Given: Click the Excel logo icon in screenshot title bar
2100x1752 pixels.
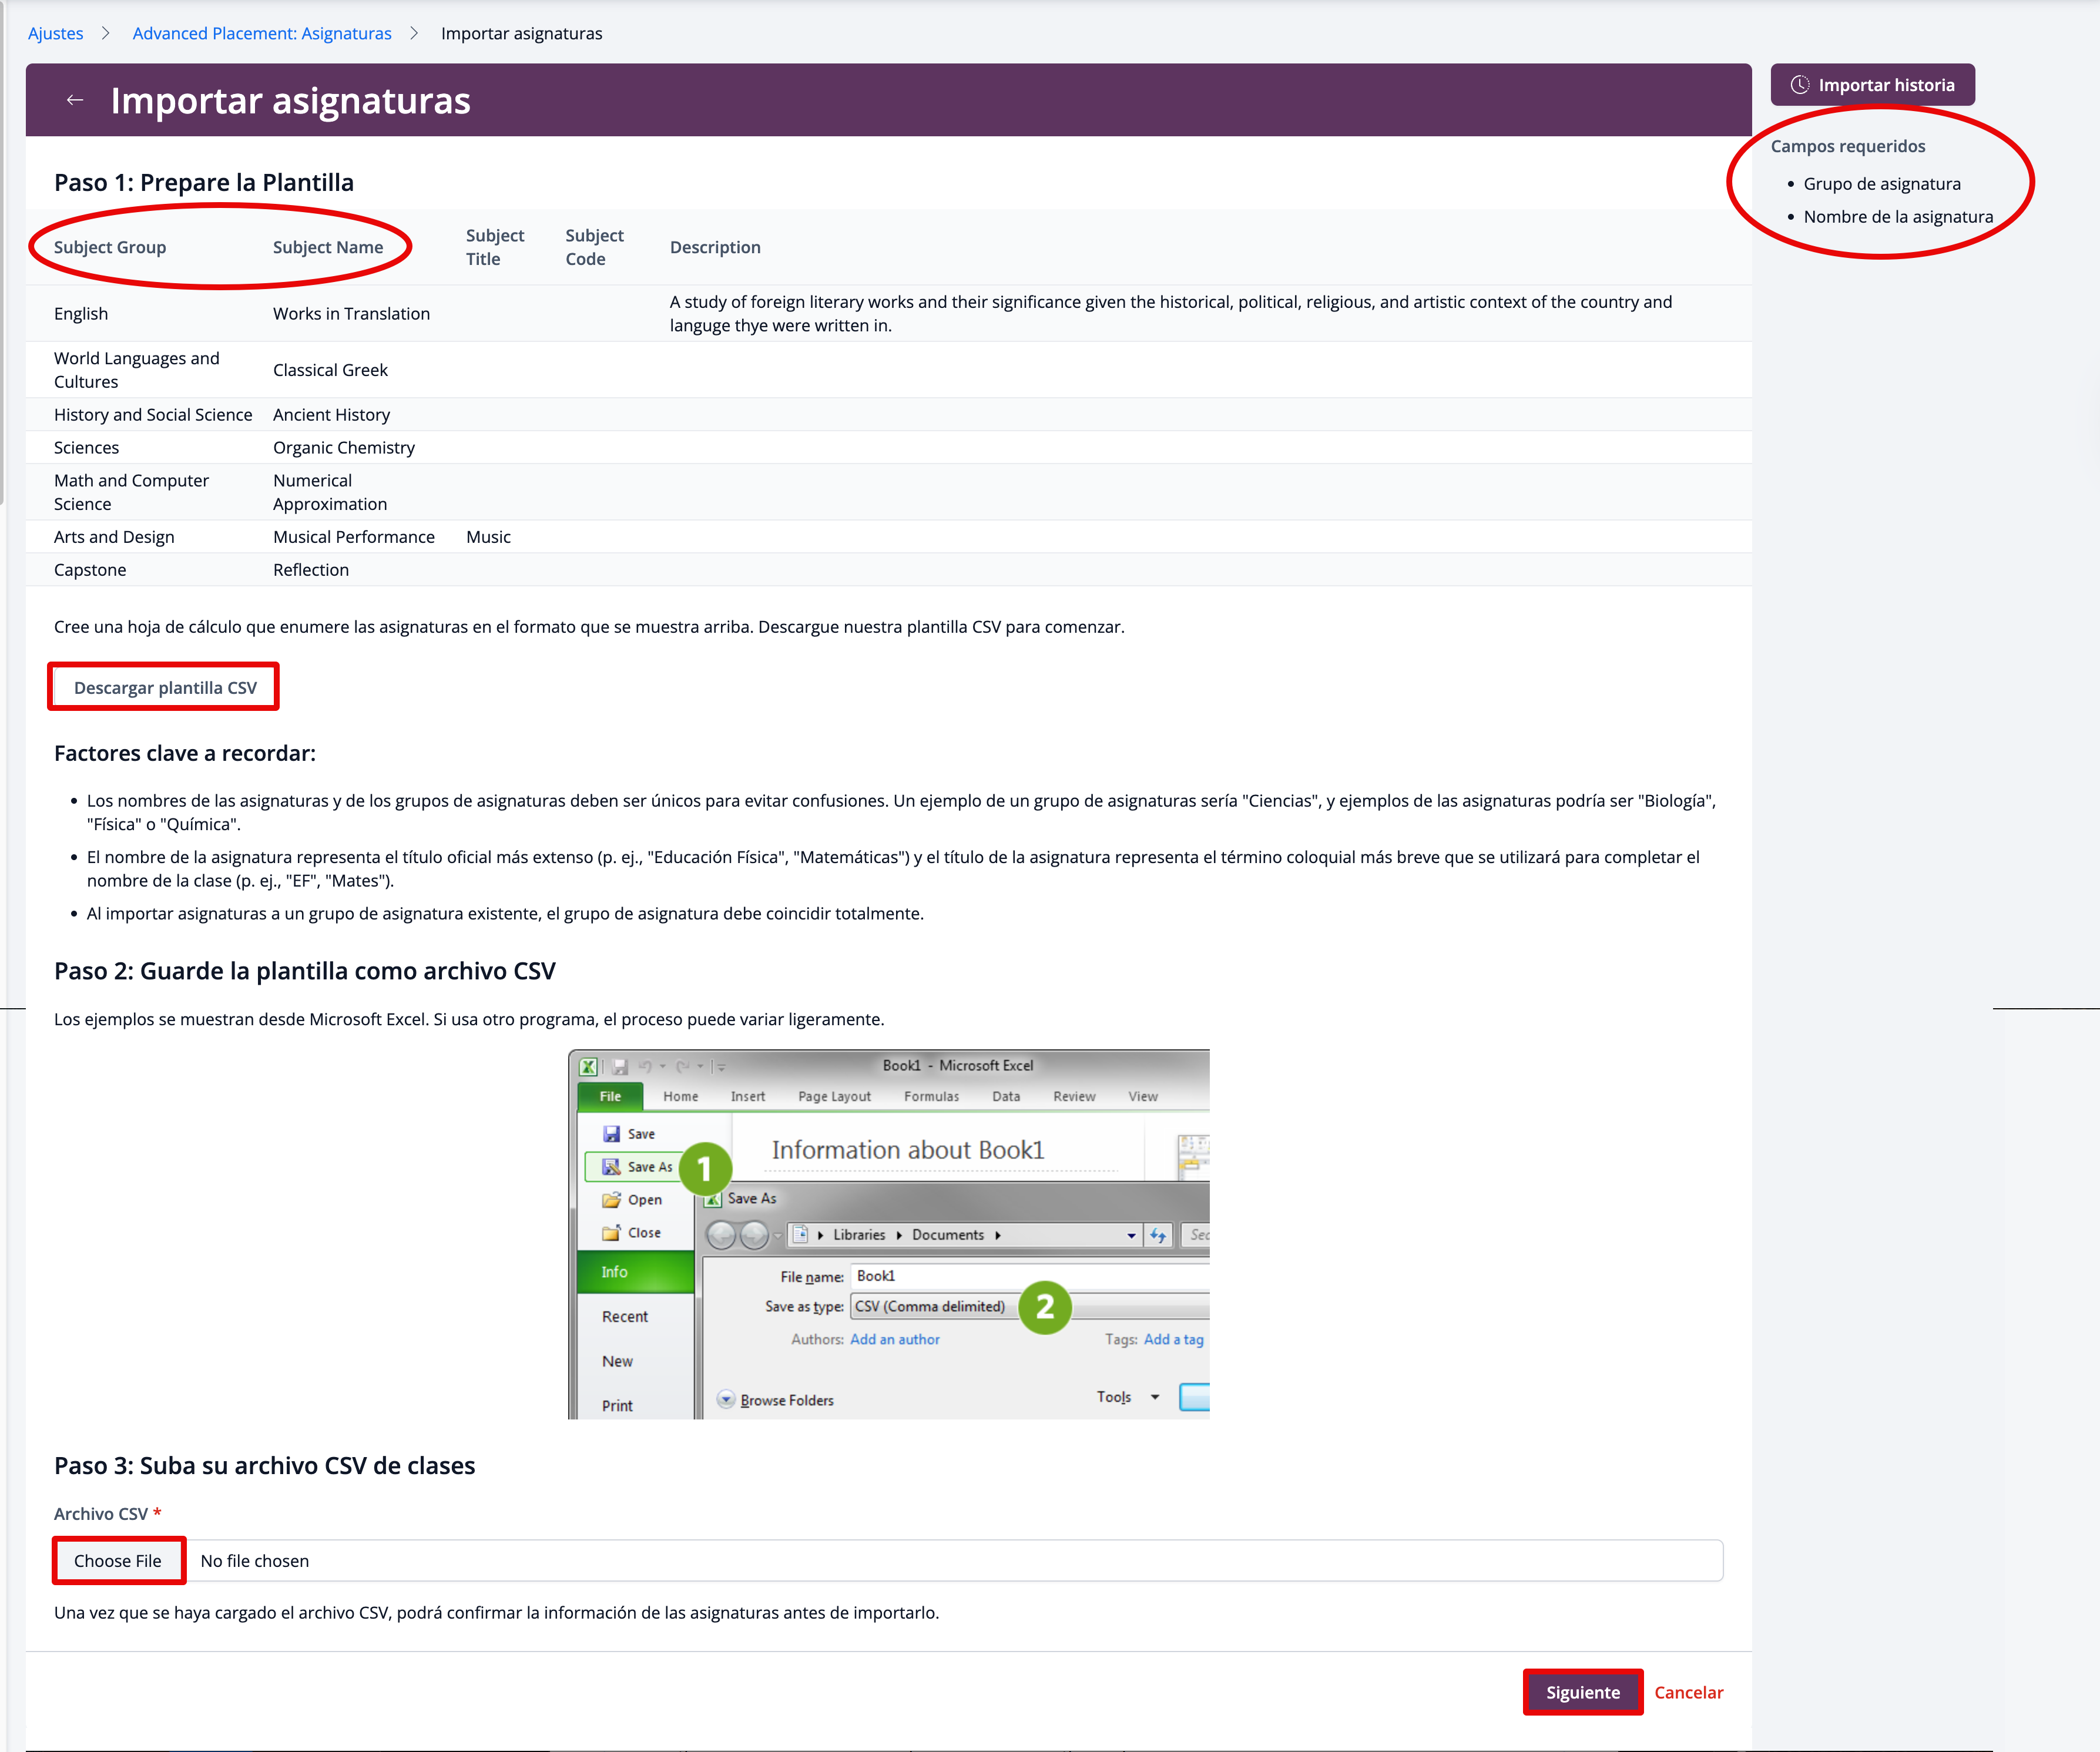Looking at the screenshot, I should point(589,1066).
